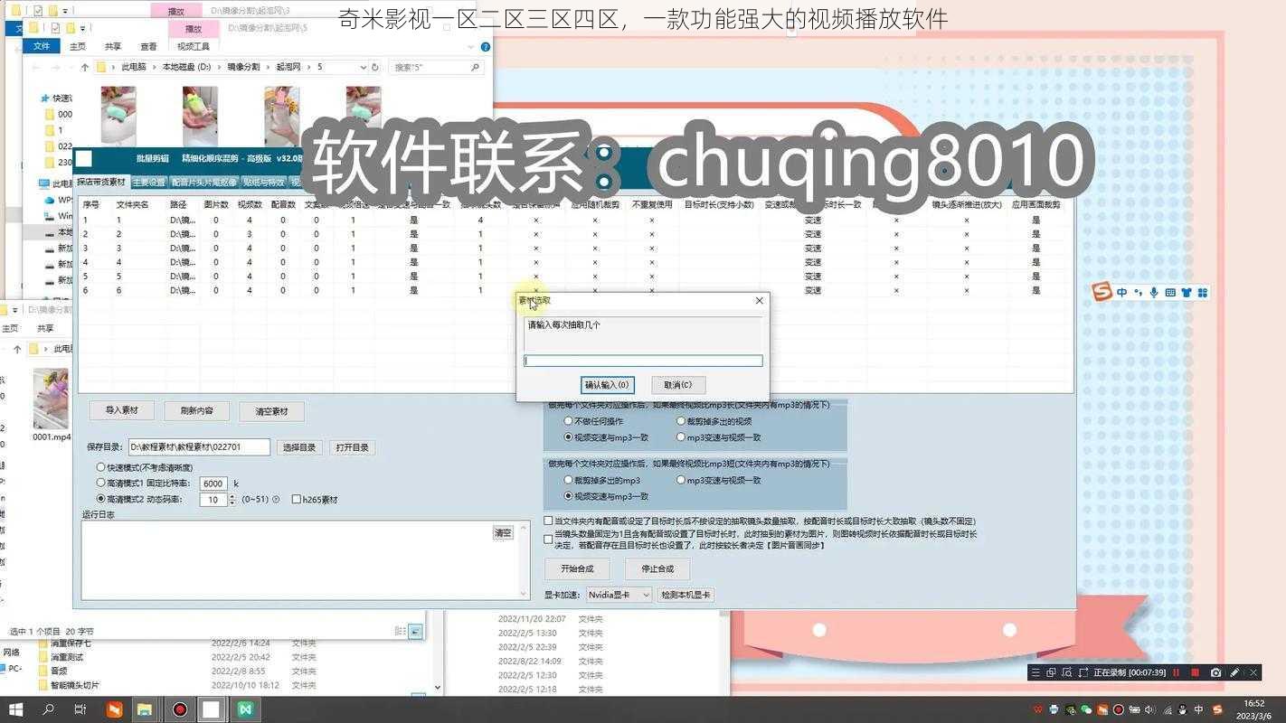The width and height of the screenshot is (1286, 723).
Task: Take a screenshot with recorder camera icon
Action: (1215, 672)
